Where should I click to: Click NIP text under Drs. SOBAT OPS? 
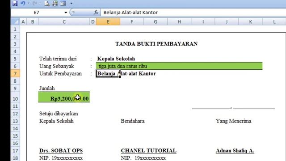click(61, 158)
